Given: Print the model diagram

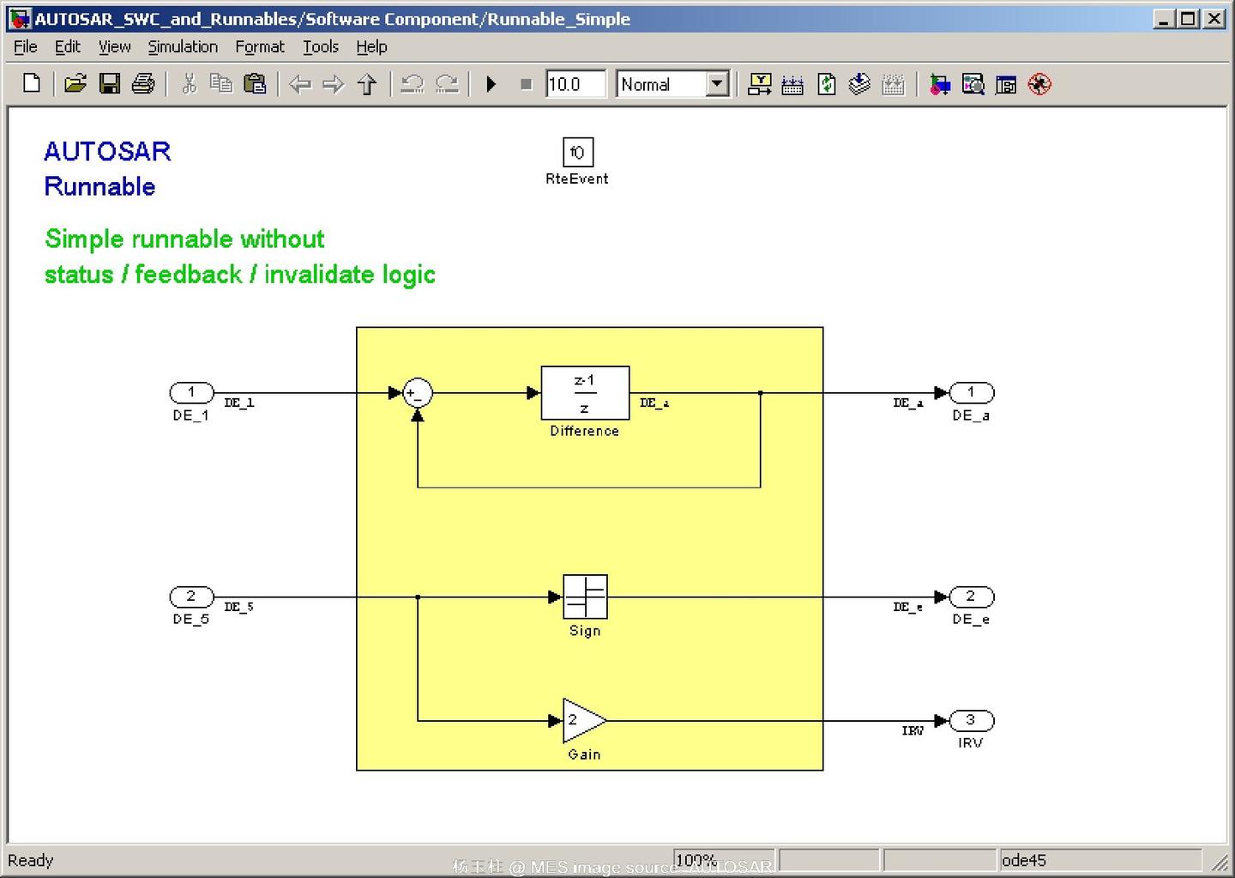Looking at the screenshot, I should pos(143,83).
